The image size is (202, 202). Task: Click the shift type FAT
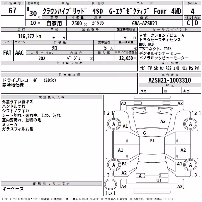(x=7, y=53)
